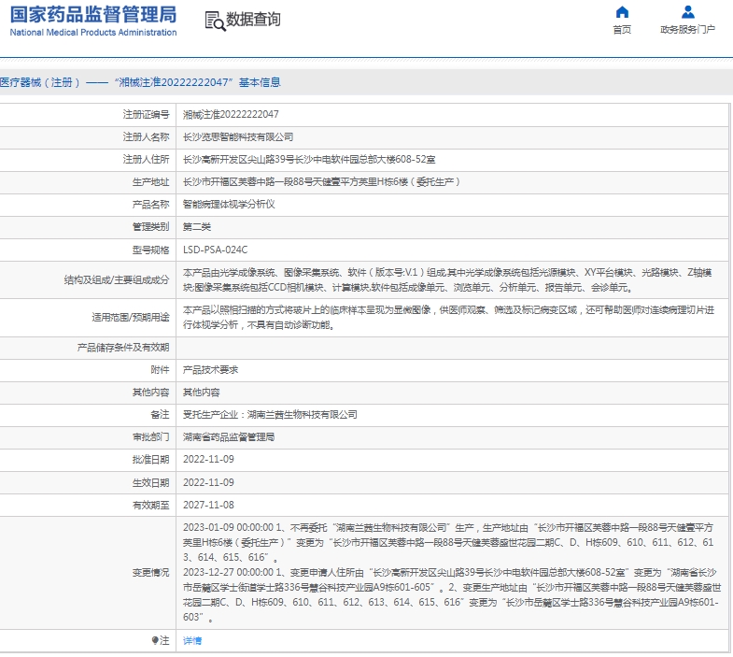Open the 政务服务门户 person icon
This screenshot has height=657, width=733.
687,12
